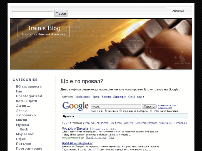
Task: Select the BG странности category
Action: (29, 87)
